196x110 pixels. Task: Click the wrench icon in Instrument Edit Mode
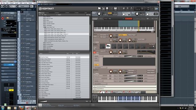(x=101, y=19)
